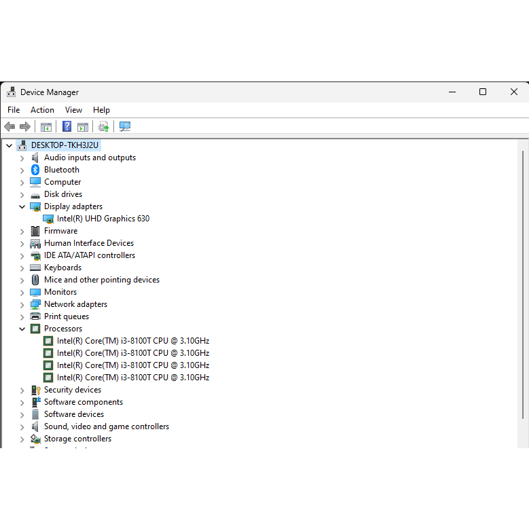Click the Back arrow in the toolbar
This screenshot has width=529, height=529.
(10, 126)
